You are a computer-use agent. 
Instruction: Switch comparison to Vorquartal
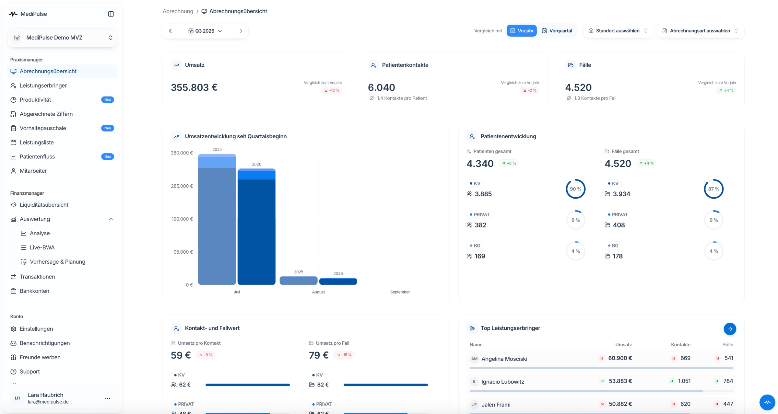coord(557,31)
